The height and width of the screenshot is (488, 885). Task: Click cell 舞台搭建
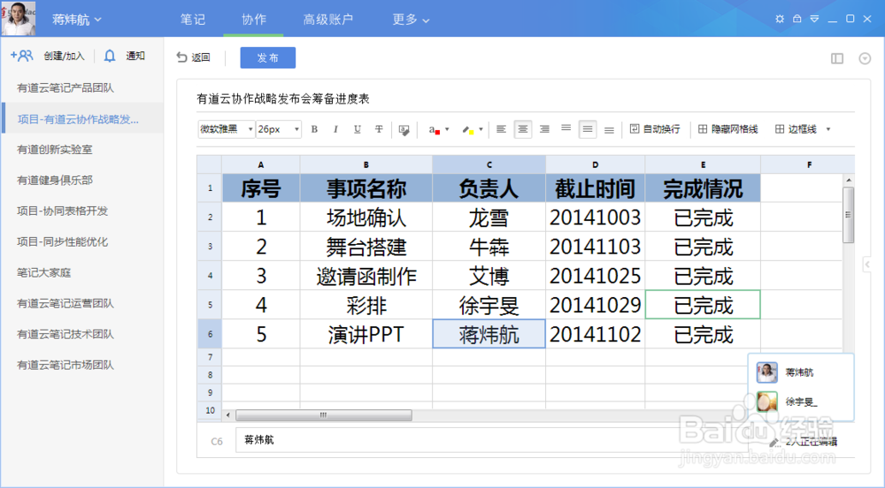pyautogui.click(x=366, y=247)
